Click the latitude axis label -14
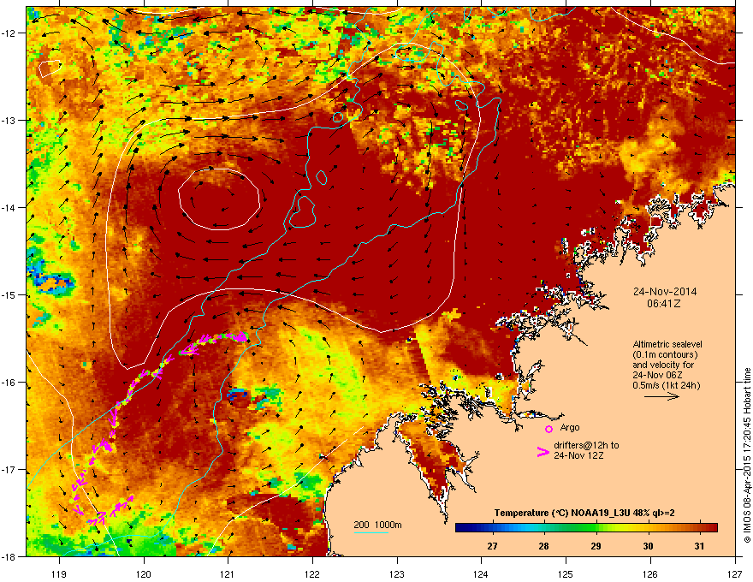This screenshot has height=582, width=753. coord(9,207)
